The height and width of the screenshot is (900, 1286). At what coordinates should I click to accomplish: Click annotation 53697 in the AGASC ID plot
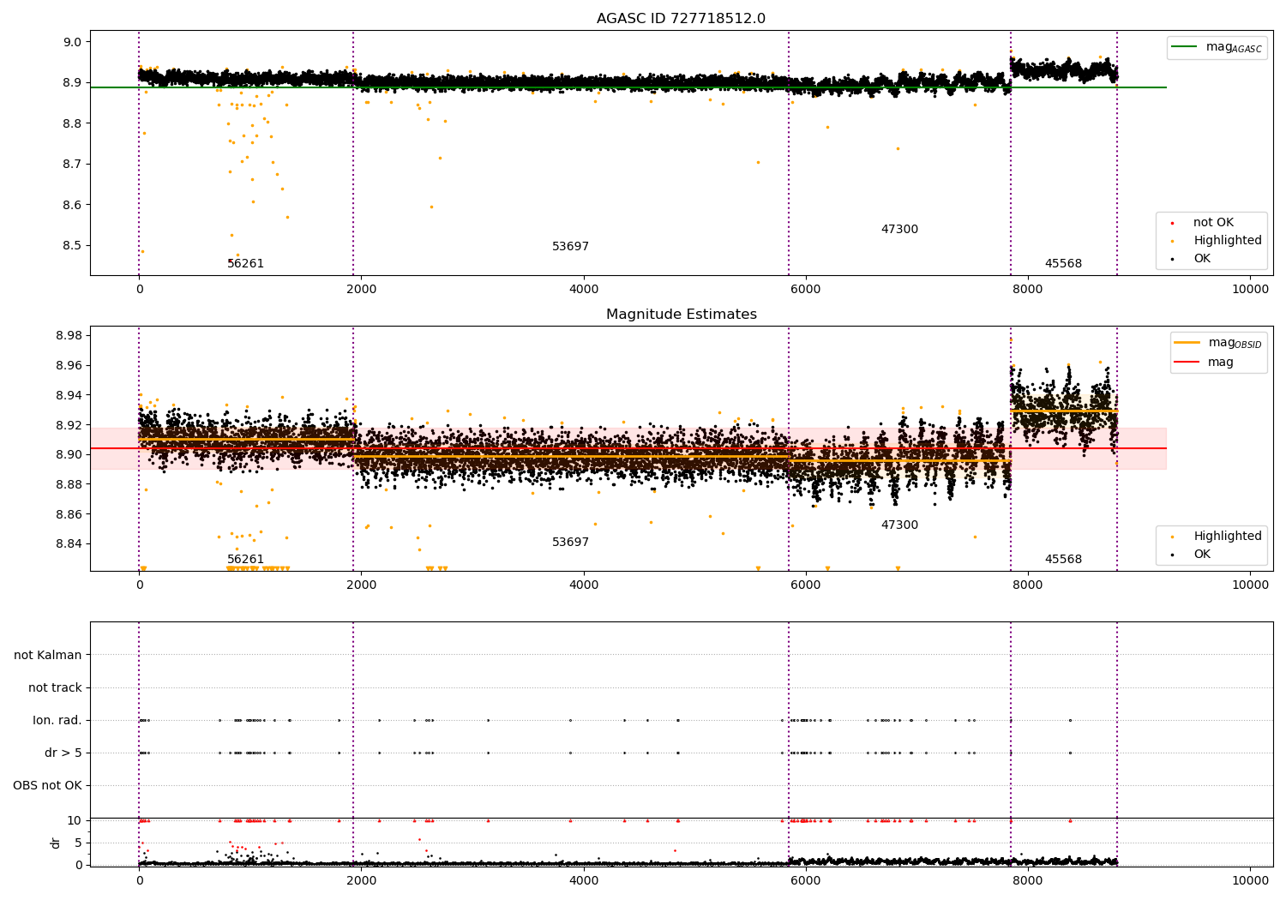570,247
